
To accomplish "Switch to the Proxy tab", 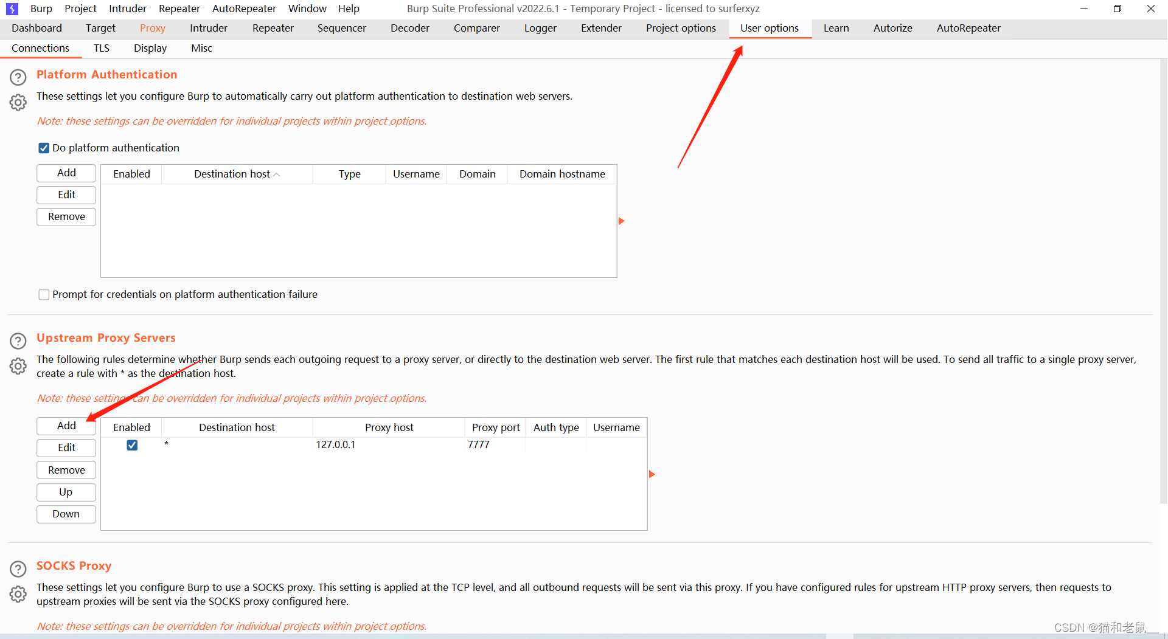I will (152, 28).
